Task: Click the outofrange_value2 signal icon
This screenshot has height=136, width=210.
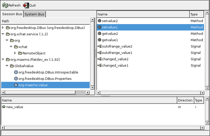Action: tap(99, 46)
